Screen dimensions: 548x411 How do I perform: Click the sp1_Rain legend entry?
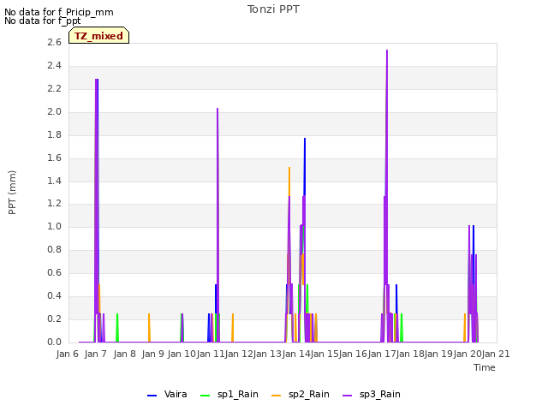[229, 394]
